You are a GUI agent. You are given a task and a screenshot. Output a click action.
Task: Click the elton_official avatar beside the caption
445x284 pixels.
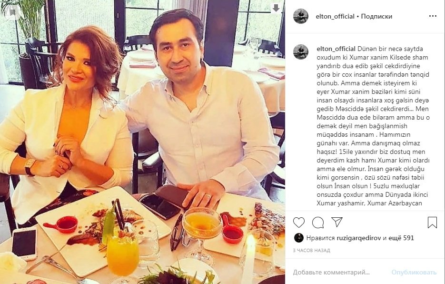point(301,52)
